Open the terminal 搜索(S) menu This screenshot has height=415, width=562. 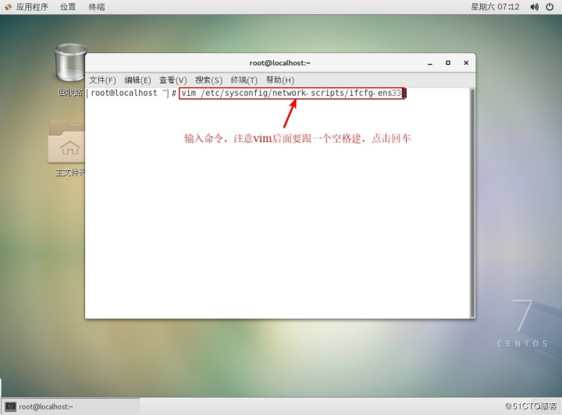208,80
